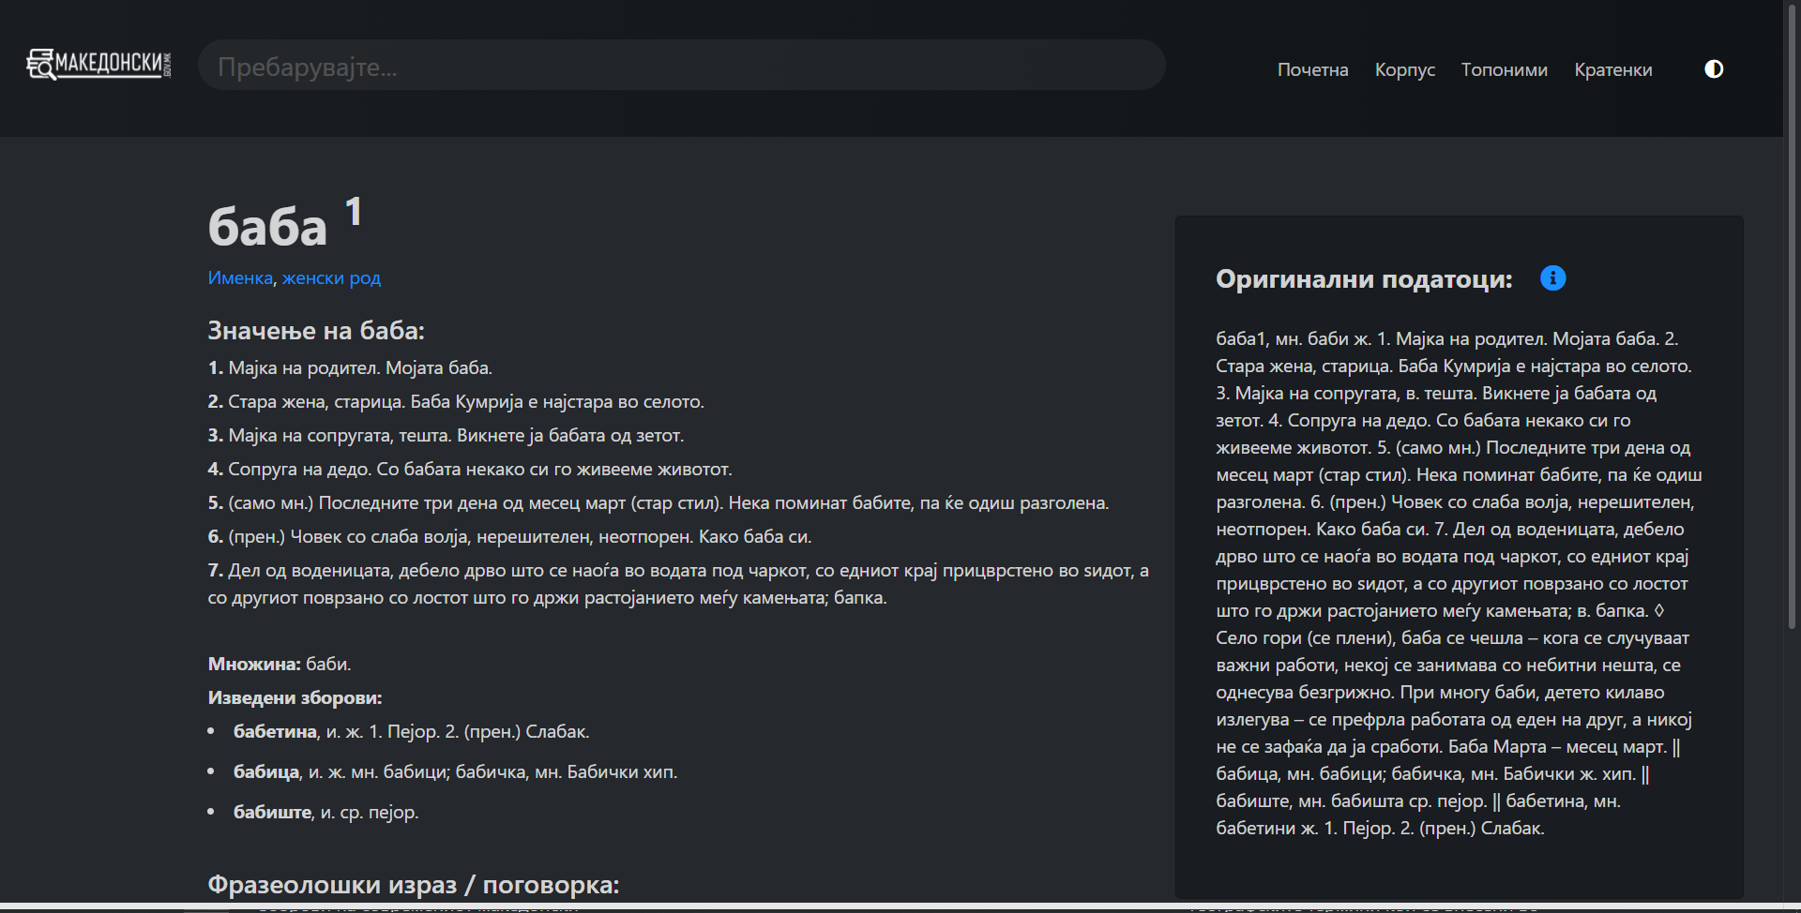Click the derived word бабиште

coord(272,813)
